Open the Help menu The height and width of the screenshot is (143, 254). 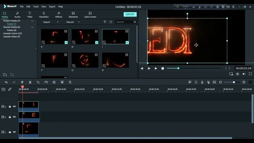click(x=60, y=7)
